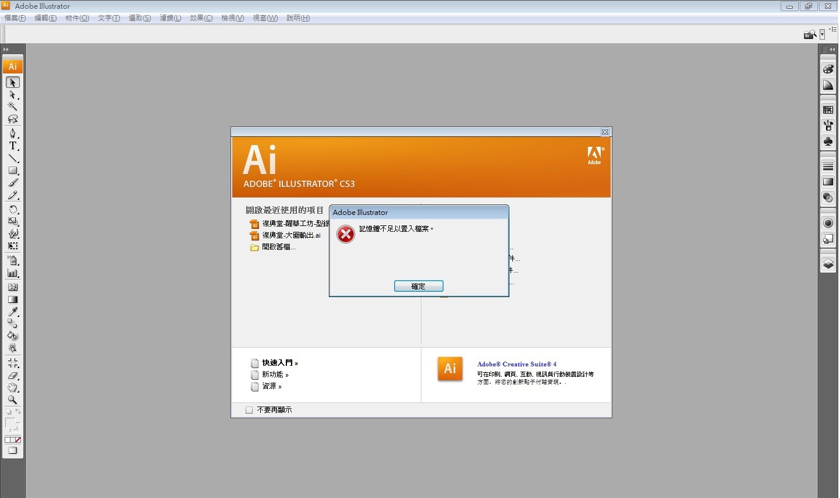Open the Appearance panel
Viewport: 840px width, 498px height.
pyautogui.click(x=828, y=222)
